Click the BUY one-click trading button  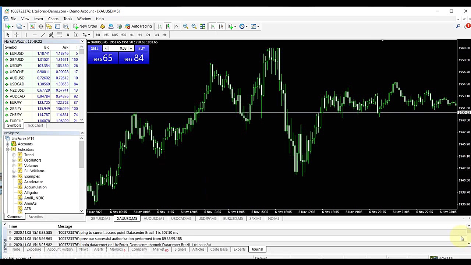[x=142, y=49]
